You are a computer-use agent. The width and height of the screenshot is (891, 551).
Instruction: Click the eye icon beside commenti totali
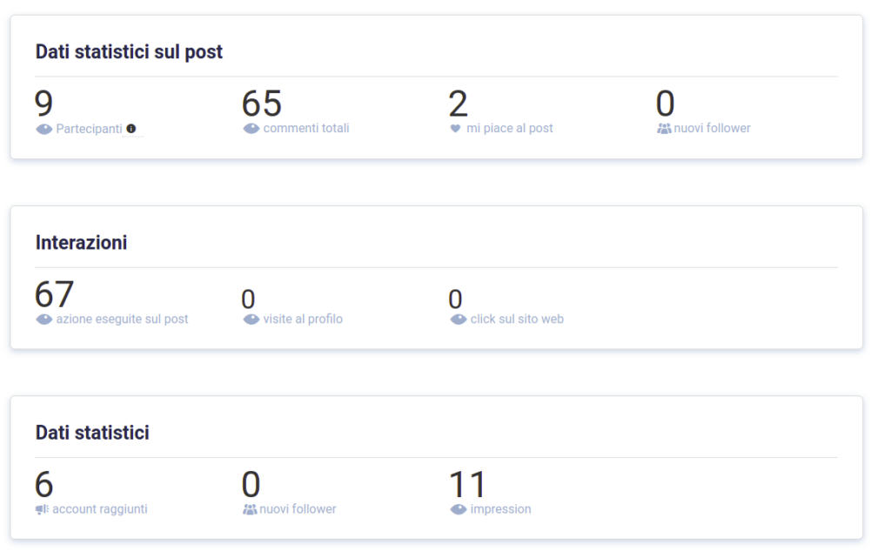pos(251,129)
